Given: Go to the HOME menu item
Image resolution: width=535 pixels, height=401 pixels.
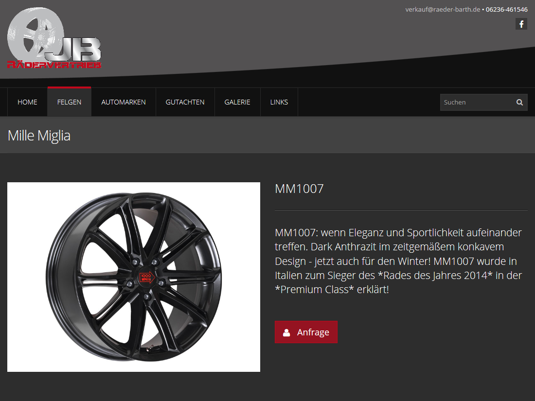Looking at the screenshot, I should 27,102.
